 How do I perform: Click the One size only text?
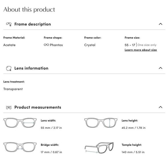tap(147, 45)
